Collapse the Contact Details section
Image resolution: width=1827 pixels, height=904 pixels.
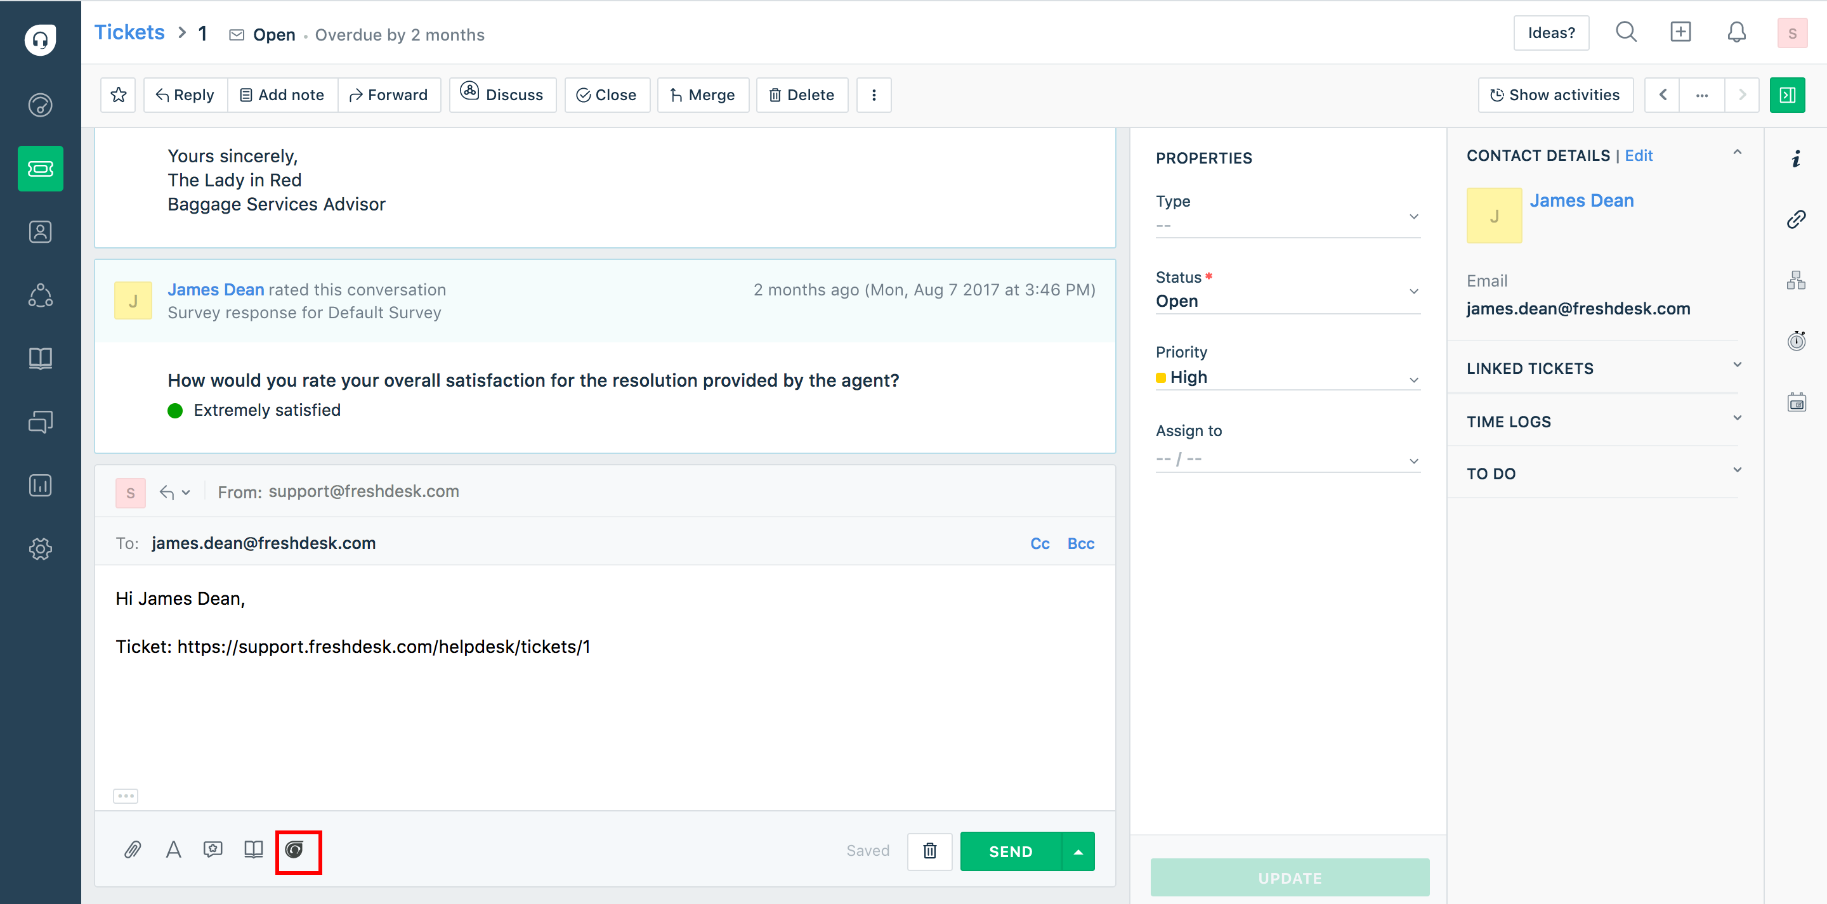click(x=1737, y=153)
